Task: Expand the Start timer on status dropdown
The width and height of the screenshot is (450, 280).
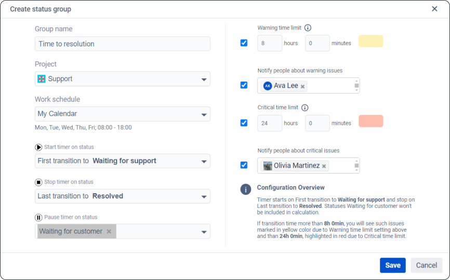Action: click(x=123, y=161)
